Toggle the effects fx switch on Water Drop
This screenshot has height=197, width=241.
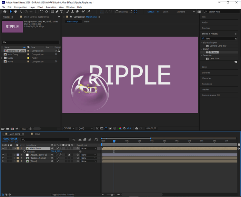pos(61,148)
